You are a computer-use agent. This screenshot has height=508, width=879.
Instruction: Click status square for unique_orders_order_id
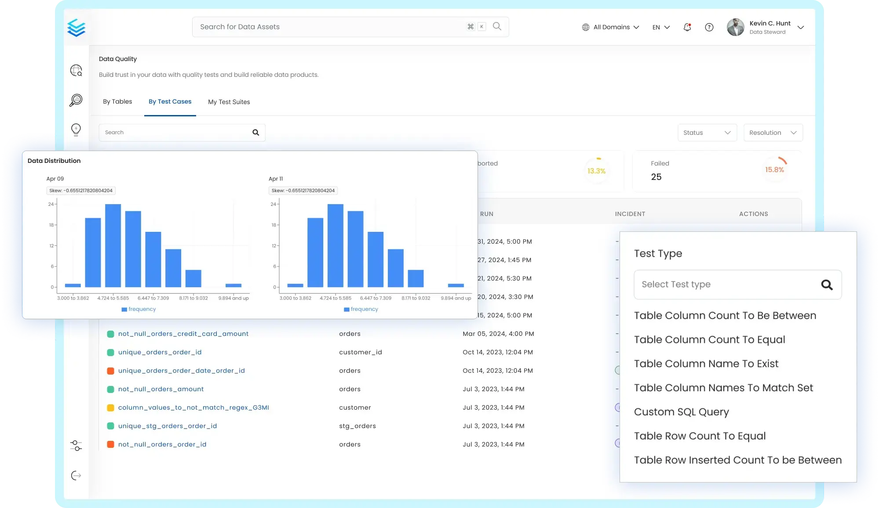click(x=111, y=353)
